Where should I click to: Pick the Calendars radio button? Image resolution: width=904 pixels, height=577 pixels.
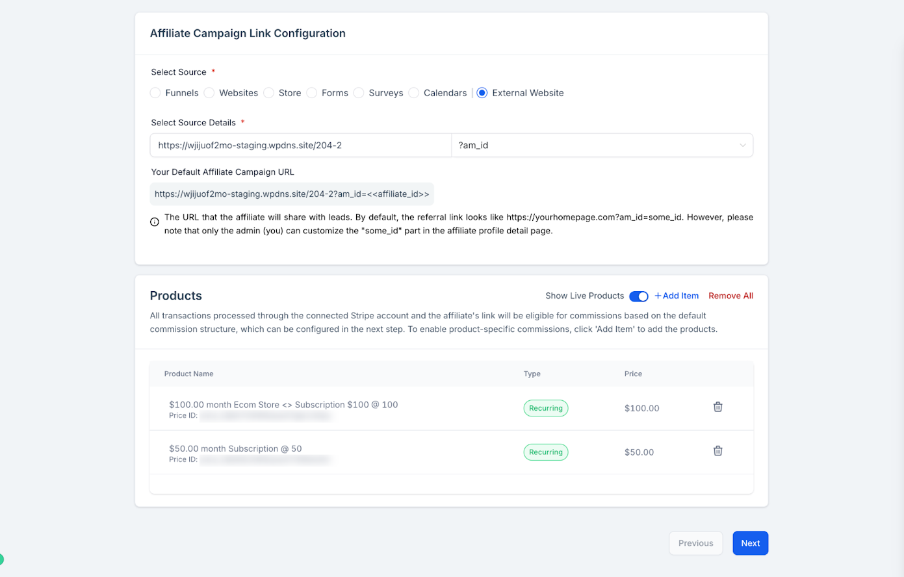414,93
